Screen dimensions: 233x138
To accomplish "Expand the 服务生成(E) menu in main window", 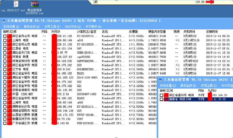I will pos(32,26).
